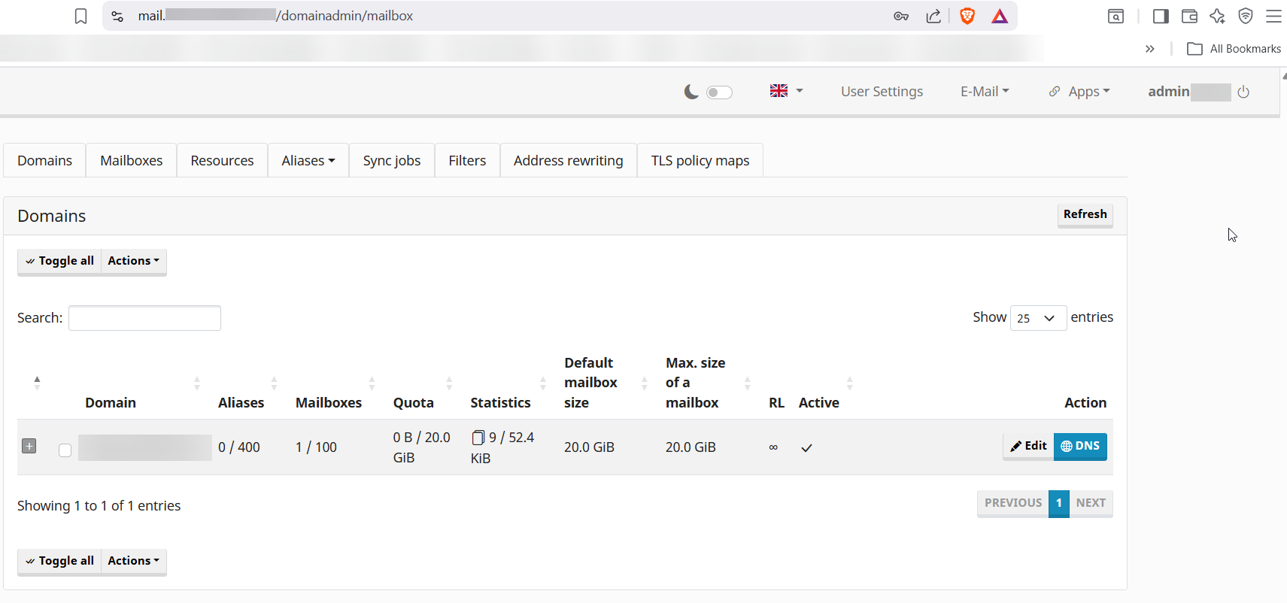Click the Brave Shields lion icon

click(967, 16)
